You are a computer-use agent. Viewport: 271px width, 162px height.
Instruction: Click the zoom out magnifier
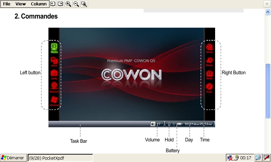tap(76, 4)
